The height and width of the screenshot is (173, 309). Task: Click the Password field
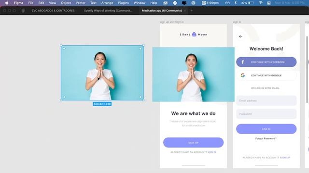(x=266, y=114)
